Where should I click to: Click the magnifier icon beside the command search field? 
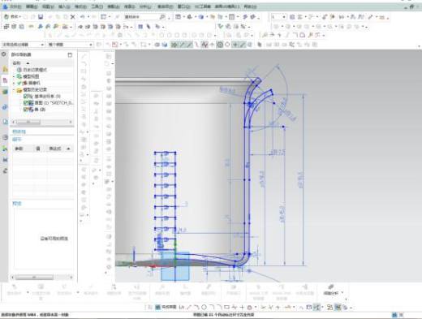(162, 17)
